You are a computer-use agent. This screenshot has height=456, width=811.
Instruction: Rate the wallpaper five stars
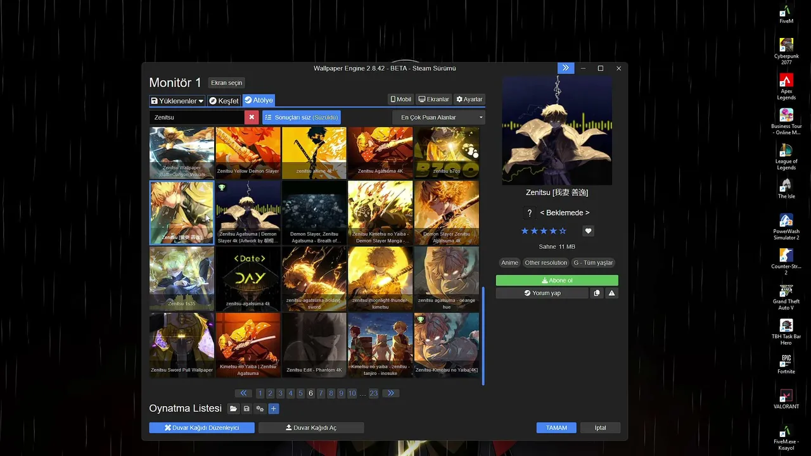(563, 231)
